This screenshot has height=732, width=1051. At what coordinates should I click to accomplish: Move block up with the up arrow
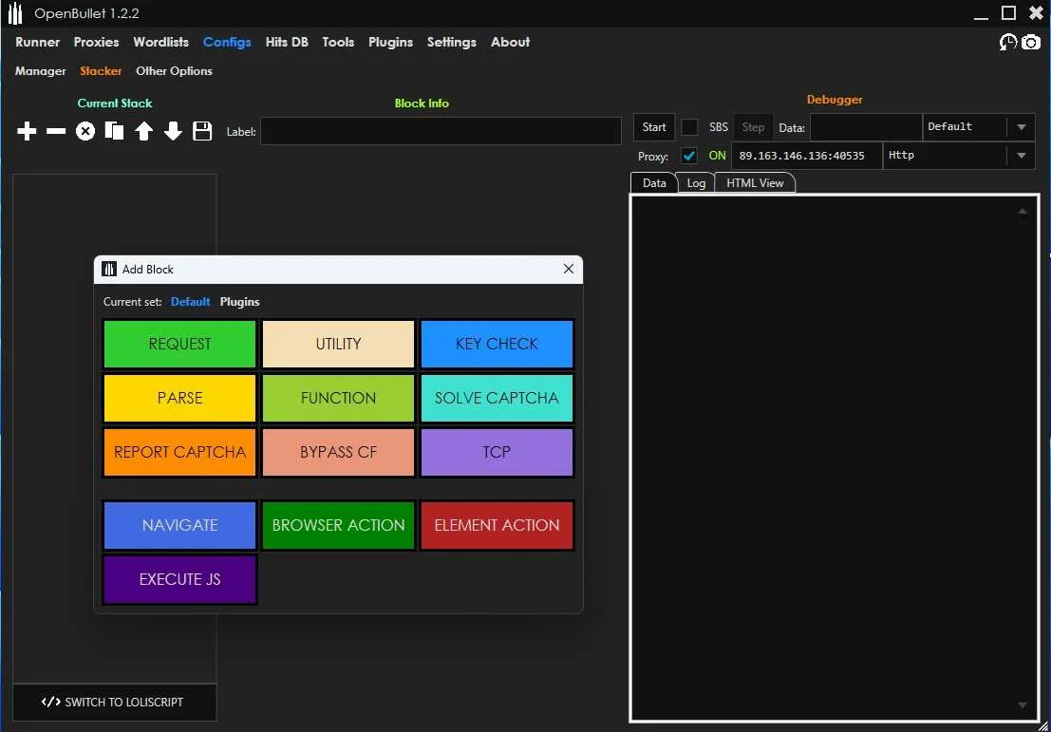point(144,131)
